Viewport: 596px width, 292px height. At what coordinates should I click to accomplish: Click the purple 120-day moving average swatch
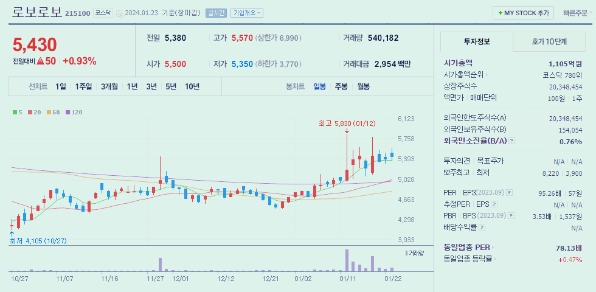68,112
